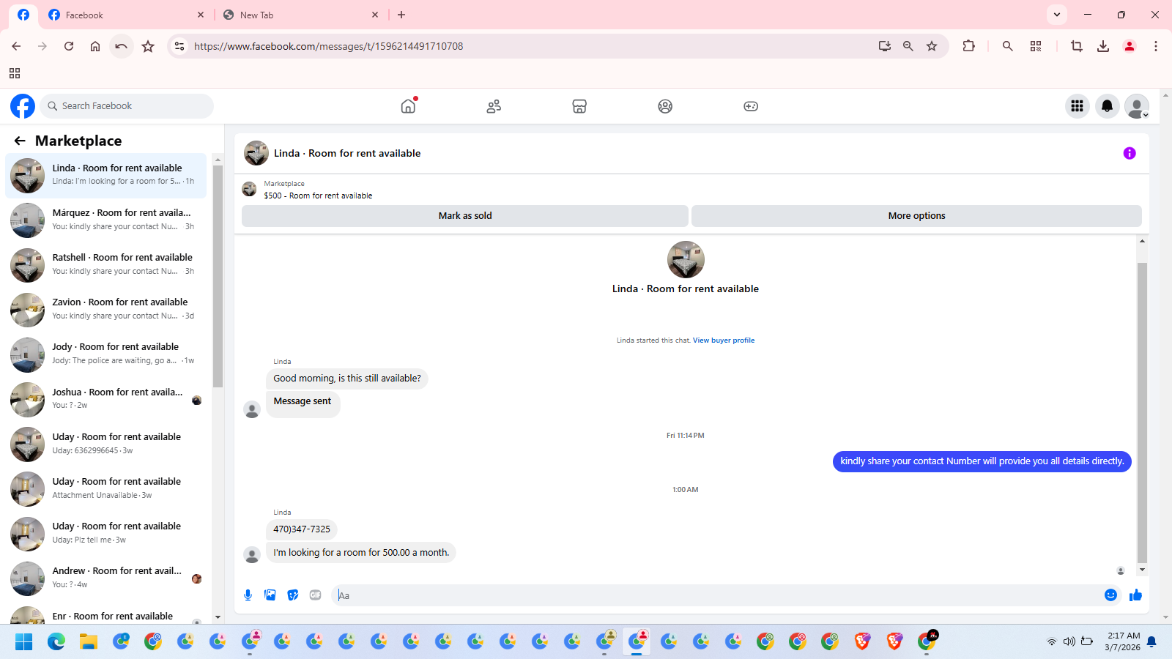Open the Friends icon in top navigation

click(494, 106)
